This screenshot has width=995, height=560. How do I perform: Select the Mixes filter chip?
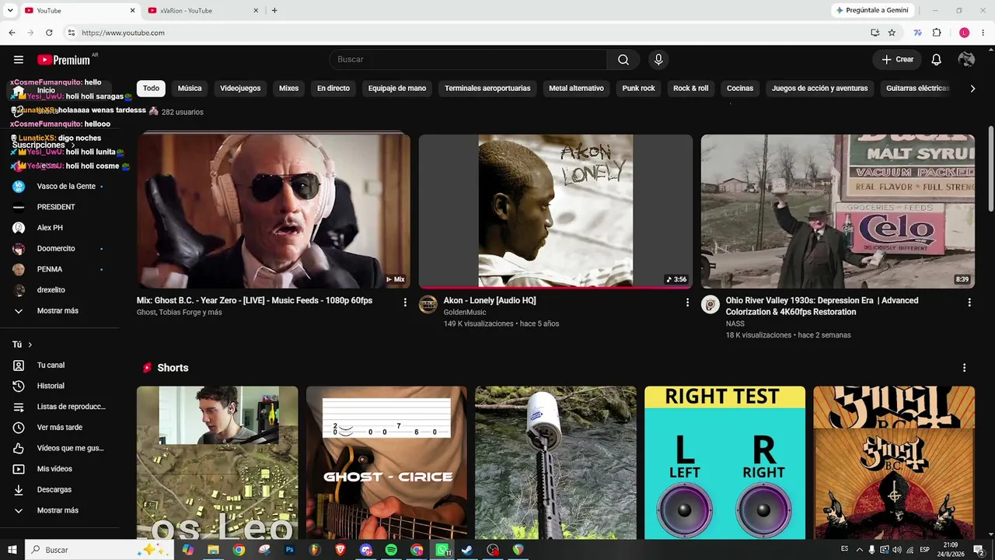tap(289, 89)
